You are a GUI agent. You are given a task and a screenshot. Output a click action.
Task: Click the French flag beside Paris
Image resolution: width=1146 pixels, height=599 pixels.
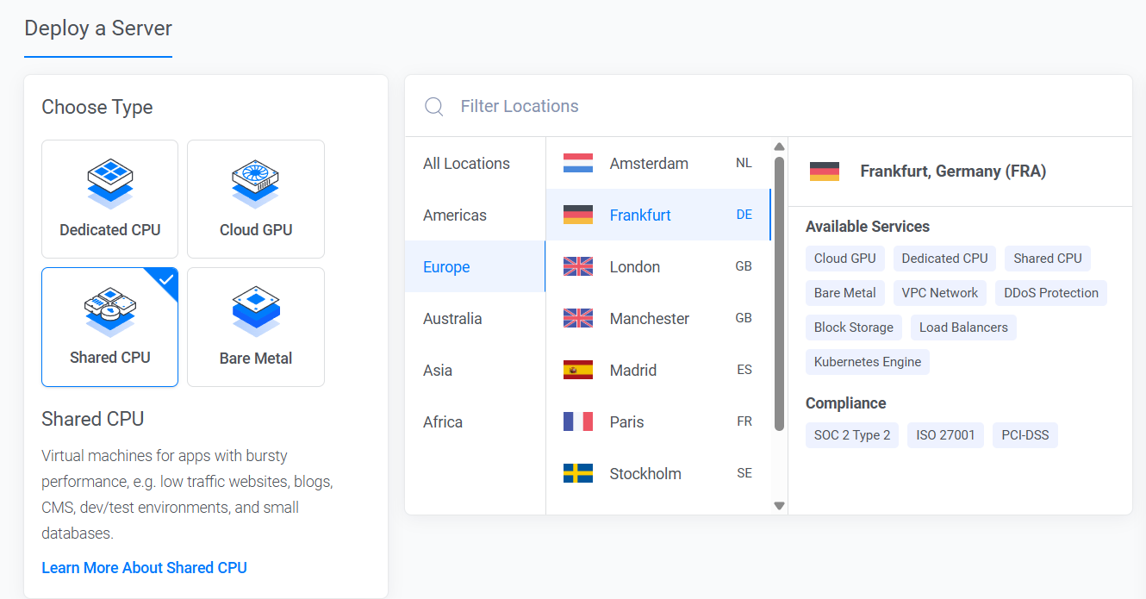[578, 421]
